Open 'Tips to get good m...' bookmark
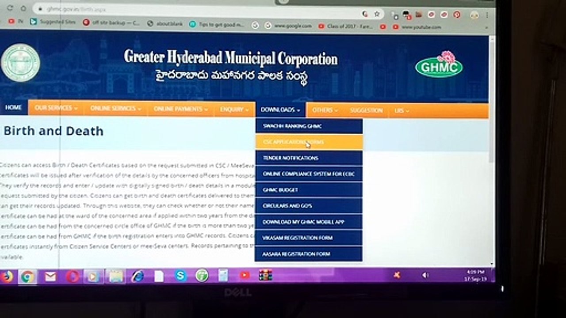This screenshot has height=318, width=566. (x=217, y=25)
